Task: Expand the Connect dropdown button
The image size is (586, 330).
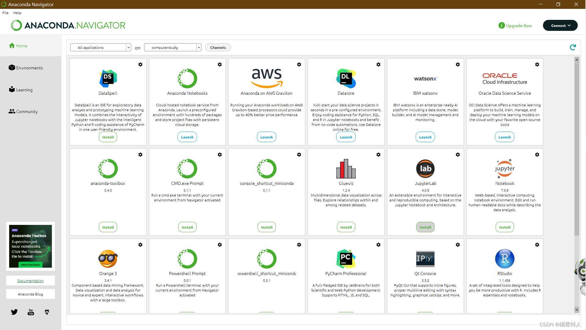Action: click(x=560, y=25)
